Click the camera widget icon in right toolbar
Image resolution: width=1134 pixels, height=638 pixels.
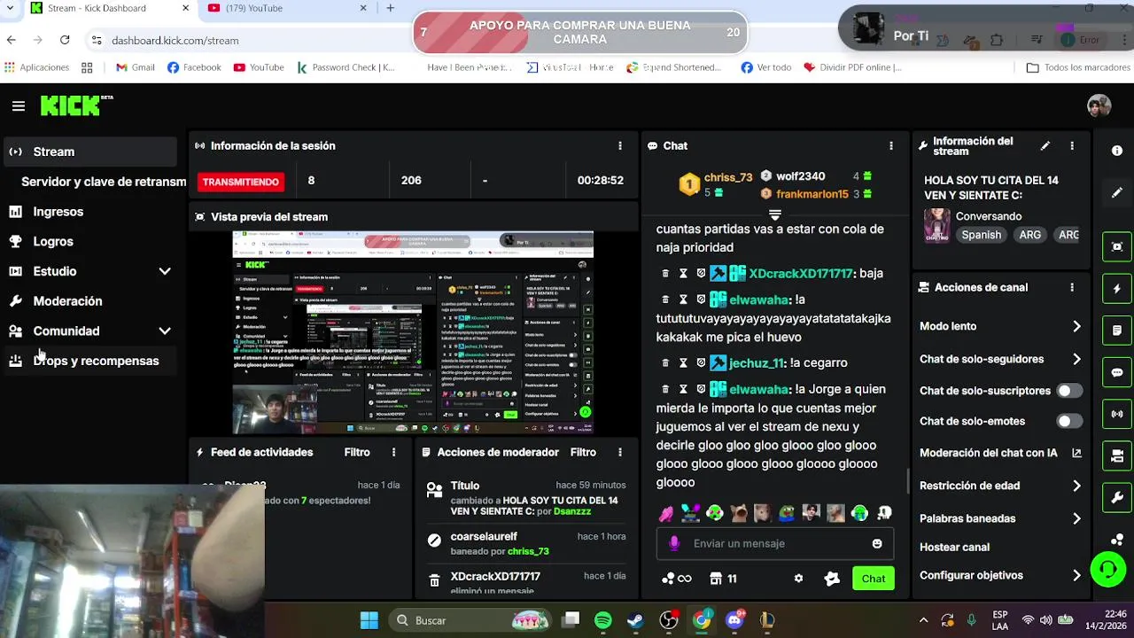1117,455
